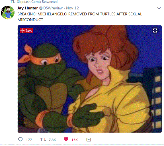Click the Pinterest logo in Save badge
This screenshot has width=164, height=146.
click(22, 31)
